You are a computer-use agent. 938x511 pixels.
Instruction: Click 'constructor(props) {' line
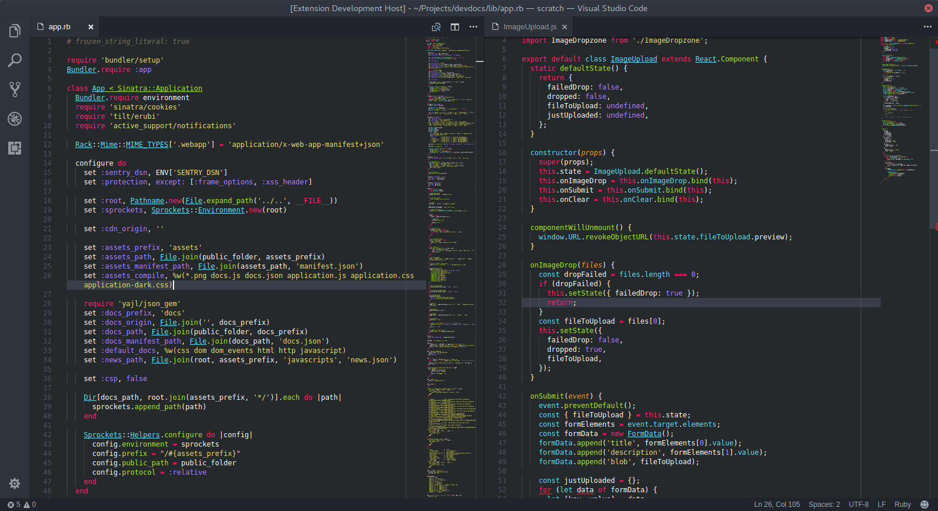[573, 153]
